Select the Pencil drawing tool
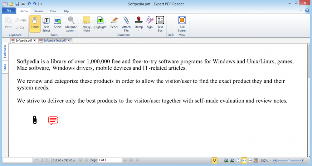The width and height of the screenshot is (312, 166). point(114,23)
